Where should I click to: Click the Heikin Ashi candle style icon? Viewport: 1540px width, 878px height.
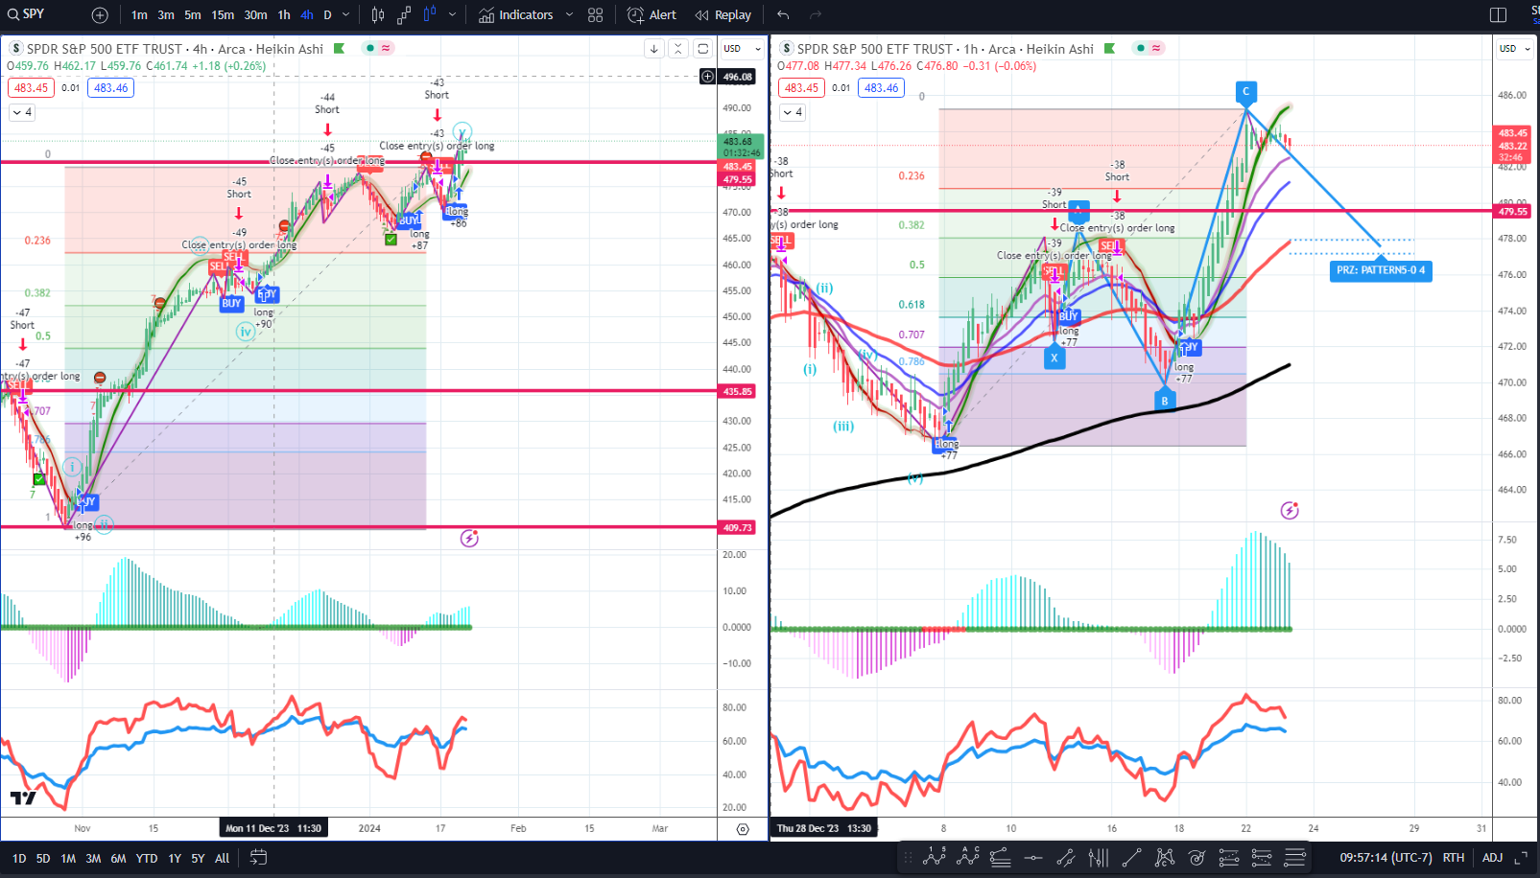click(430, 15)
